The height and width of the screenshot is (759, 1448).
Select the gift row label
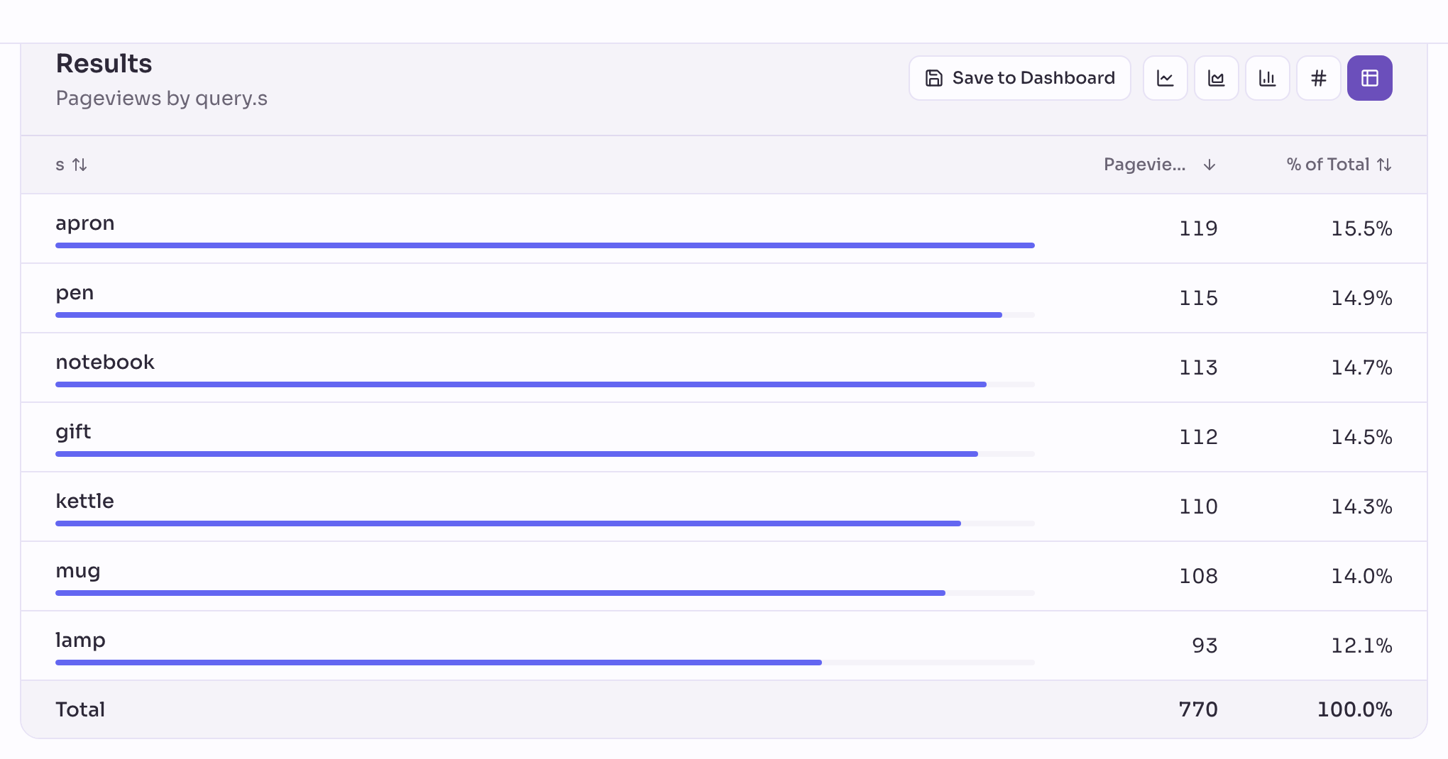73,432
